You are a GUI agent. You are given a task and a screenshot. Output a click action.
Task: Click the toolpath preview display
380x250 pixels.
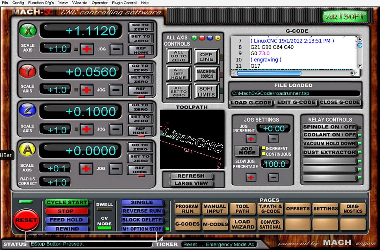point(192,139)
